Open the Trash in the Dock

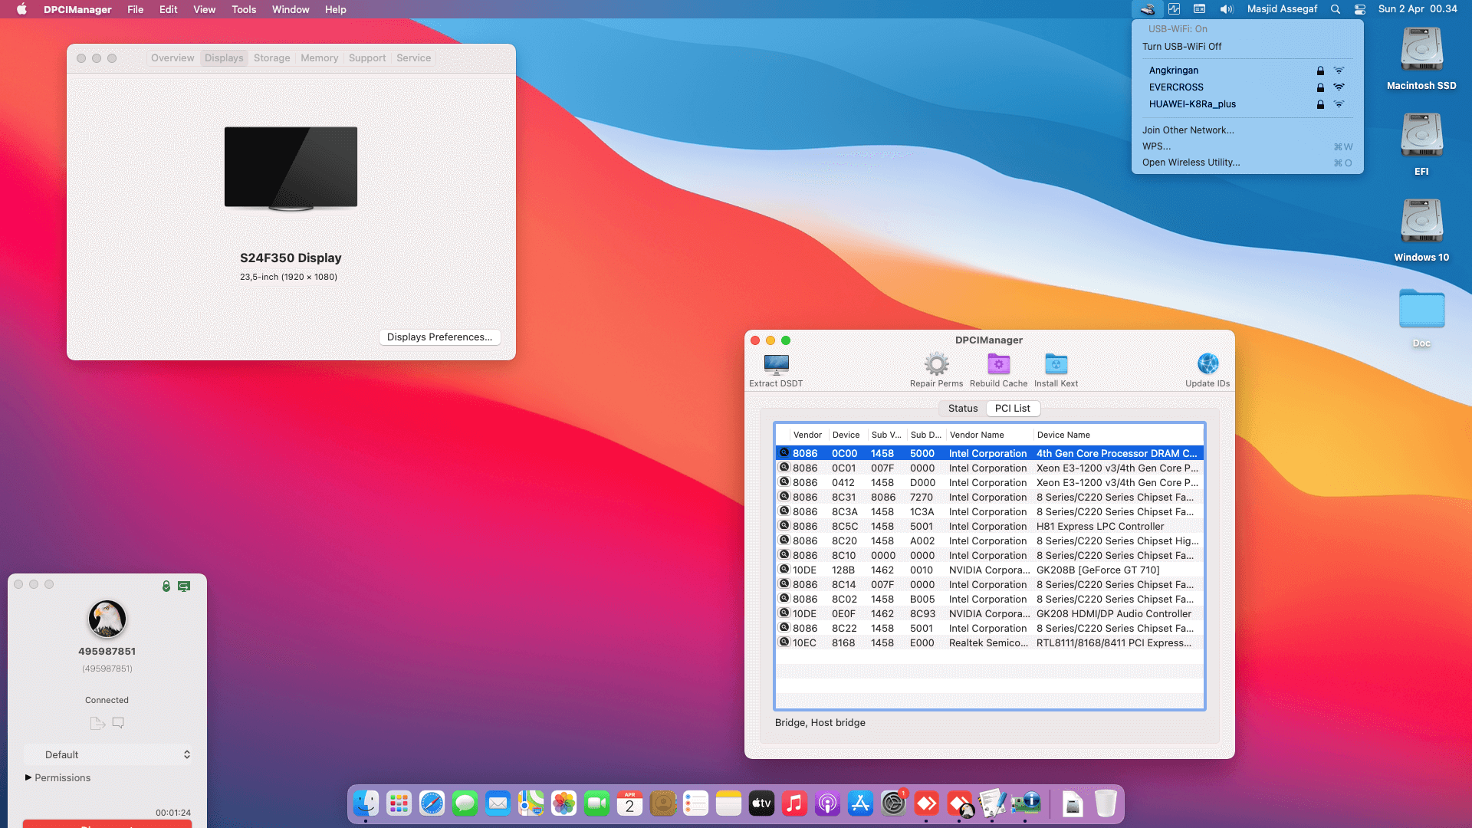point(1105,803)
